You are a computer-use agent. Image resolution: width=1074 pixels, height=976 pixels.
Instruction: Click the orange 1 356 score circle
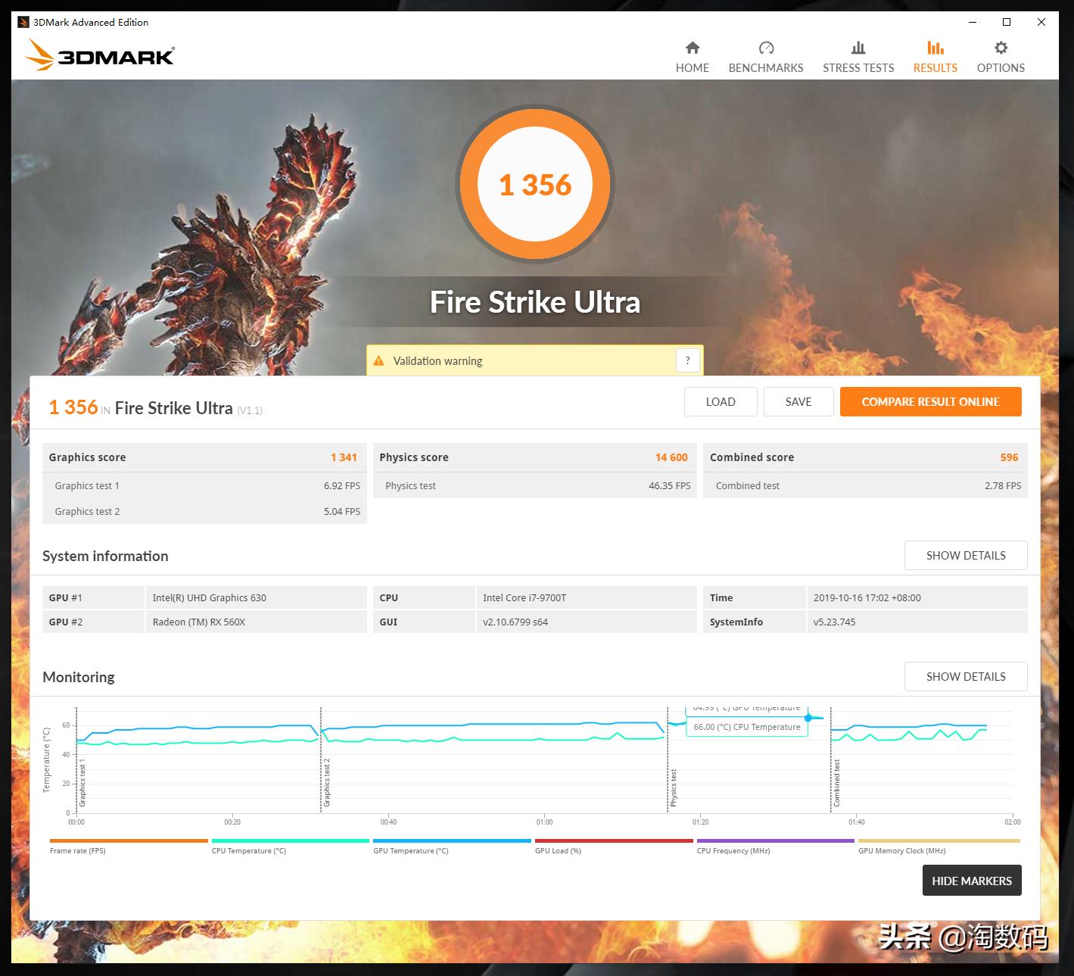point(536,184)
